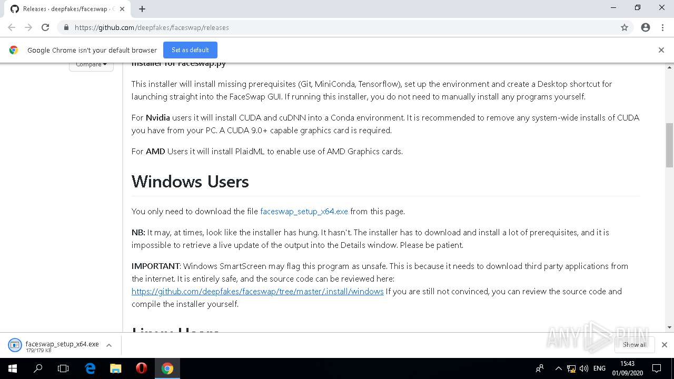The width and height of the screenshot is (674, 379).
Task: Open the volume control in the tray
Action: [x=584, y=368]
